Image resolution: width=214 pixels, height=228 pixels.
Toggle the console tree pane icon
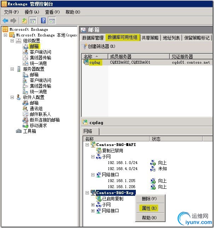[33, 21]
